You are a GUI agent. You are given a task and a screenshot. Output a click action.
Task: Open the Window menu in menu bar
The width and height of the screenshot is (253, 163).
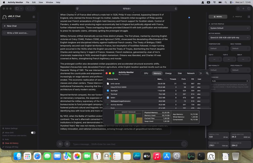[x=49, y=2]
